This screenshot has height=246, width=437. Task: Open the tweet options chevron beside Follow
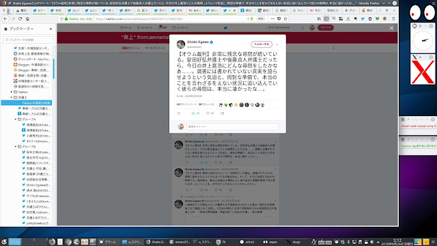(277, 44)
